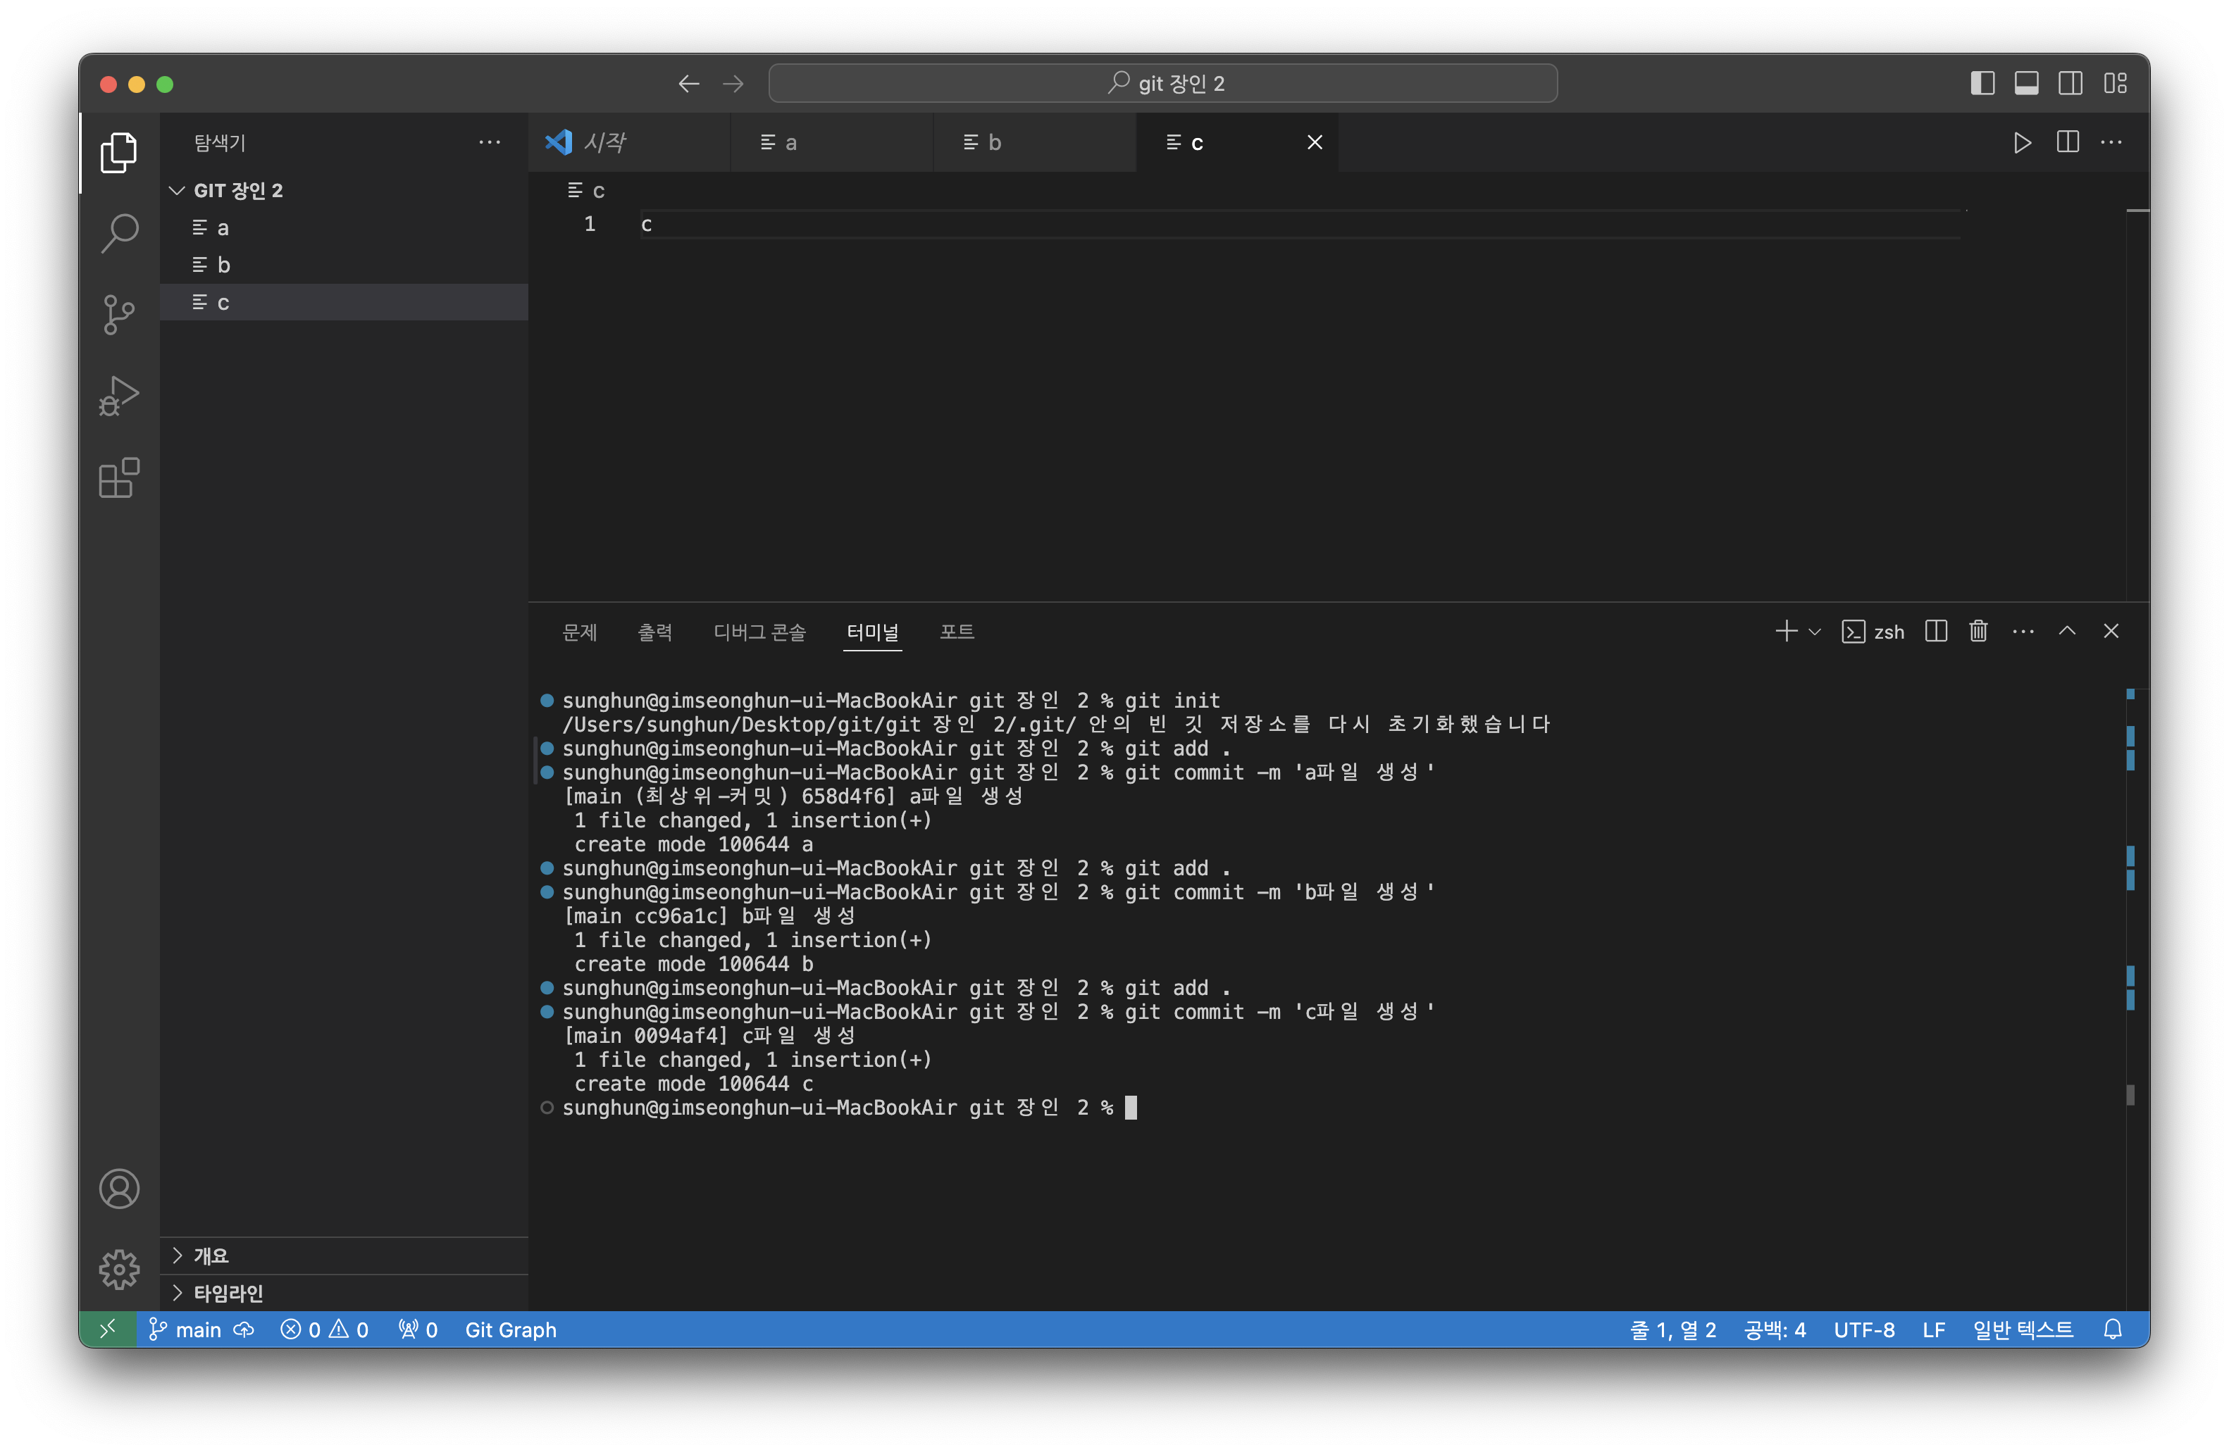This screenshot has height=1452, width=2229.
Task: Open new terminal profile dropdown arrow
Action: pyautogui.click(x=1814, y=632)
